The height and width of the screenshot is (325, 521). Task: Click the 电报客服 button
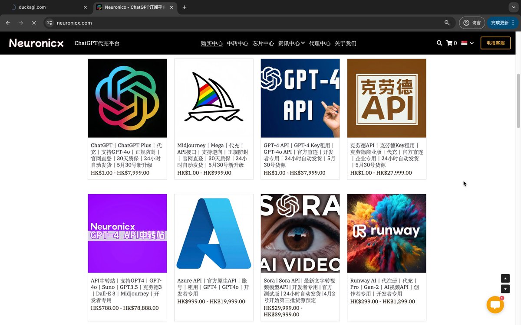point(495,43)
